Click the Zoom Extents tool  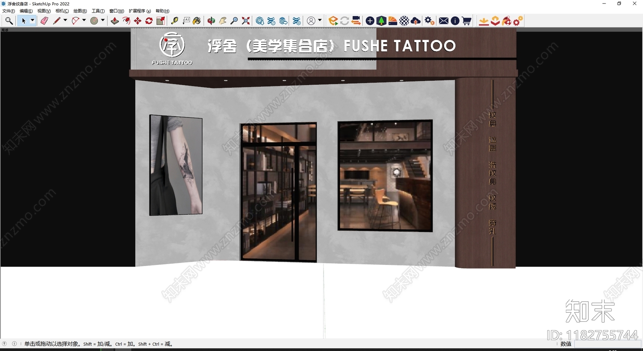click(x=246, y=21)
